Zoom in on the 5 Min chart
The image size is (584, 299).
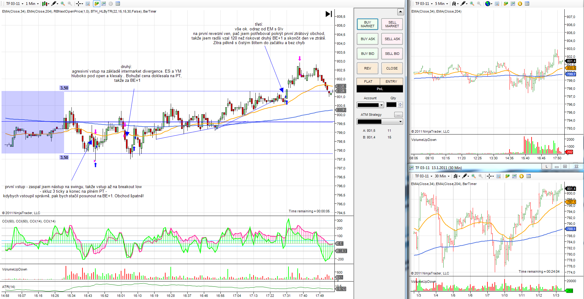pos(472,4)
